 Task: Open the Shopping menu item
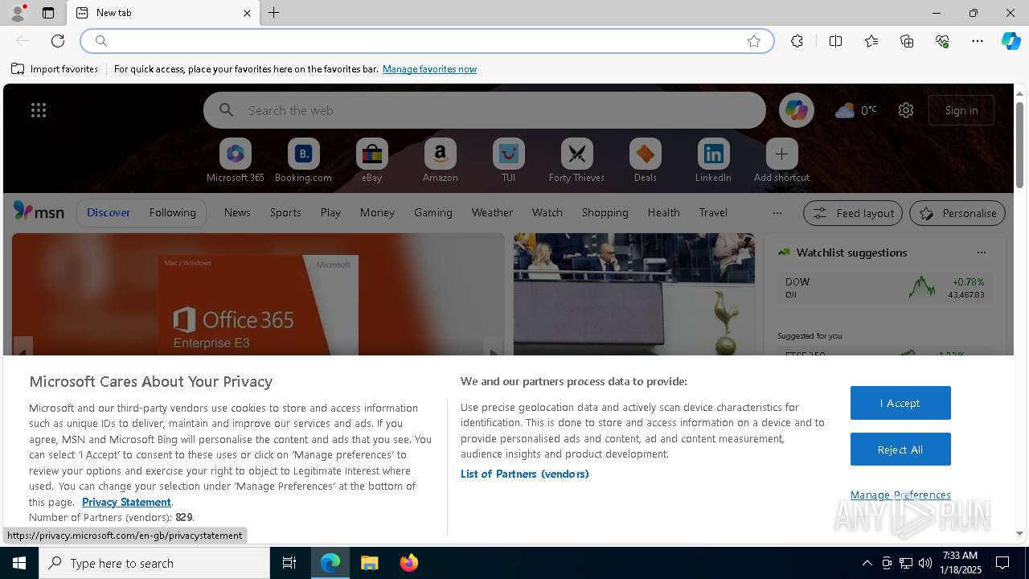point(605,212)
